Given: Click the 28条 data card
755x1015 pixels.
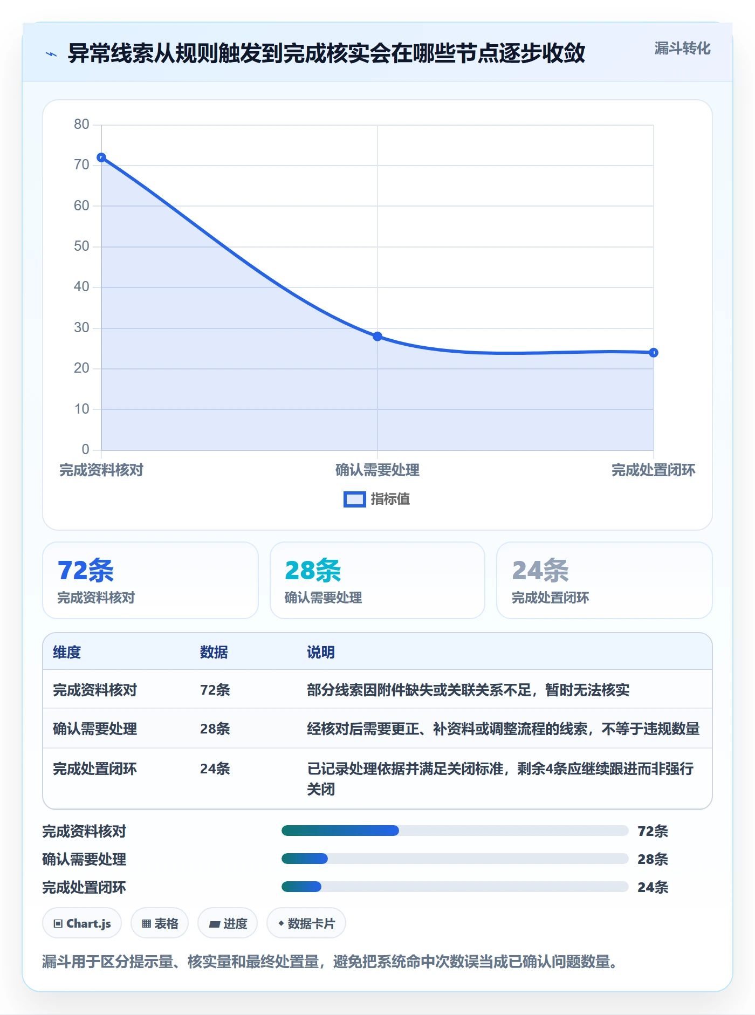Looking at the screenshot, I should pos(377,580).
